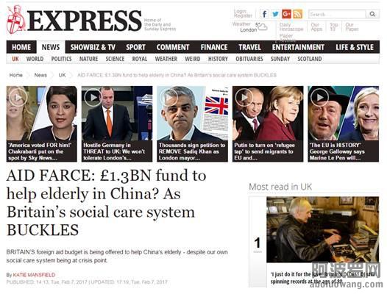Click the Express crusader logo
Image resolution: width=387 pixels, height=294 pixels.
point(16,20)
